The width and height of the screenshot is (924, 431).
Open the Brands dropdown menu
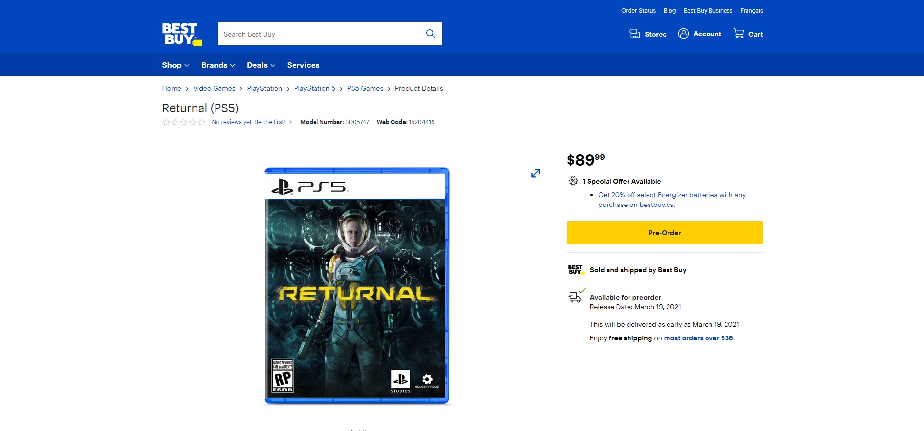coord(218,65)
